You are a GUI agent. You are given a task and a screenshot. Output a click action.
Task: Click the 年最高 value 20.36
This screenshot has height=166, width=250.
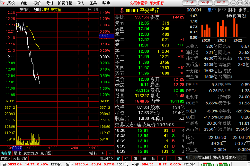[212, 123]
